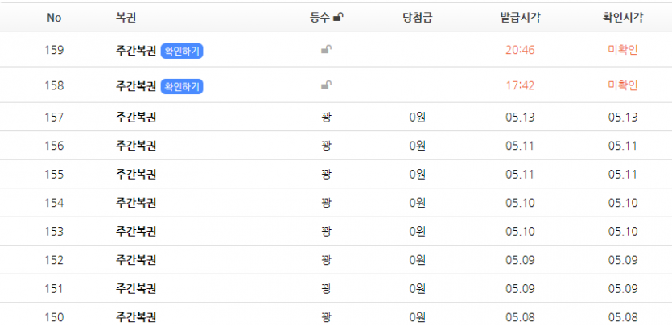
Task: Click the 0원 prize in row 150
Action: 417,317
